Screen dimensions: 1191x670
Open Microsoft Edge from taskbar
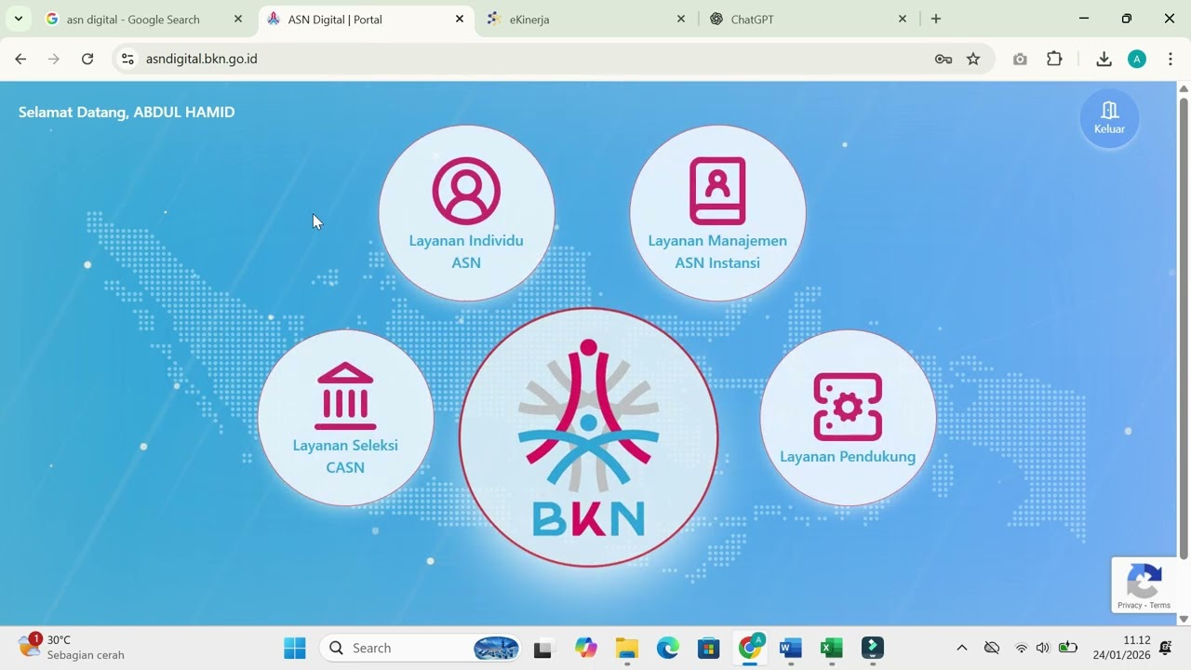(x=668, y=648)
